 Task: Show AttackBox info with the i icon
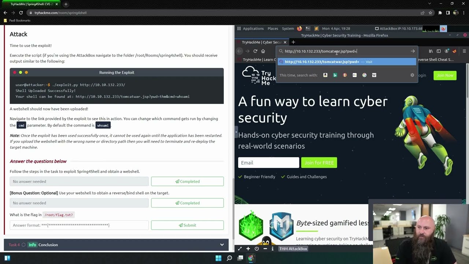pos(273,249)
